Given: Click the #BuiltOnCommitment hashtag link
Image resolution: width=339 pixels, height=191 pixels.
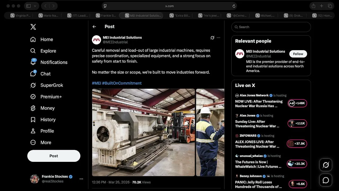Looking at the screenshot, I should point(122,83).
